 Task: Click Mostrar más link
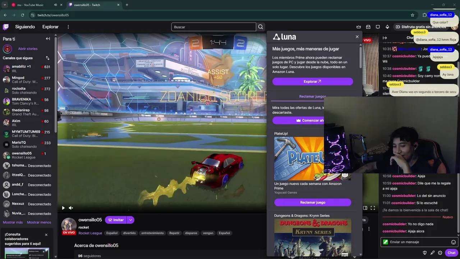click(13, 222)
